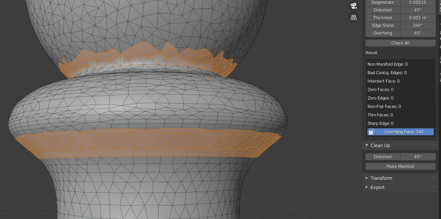Collapse the Clean Up panel
This screenshot has height=219, width=441.
[367, 145]
